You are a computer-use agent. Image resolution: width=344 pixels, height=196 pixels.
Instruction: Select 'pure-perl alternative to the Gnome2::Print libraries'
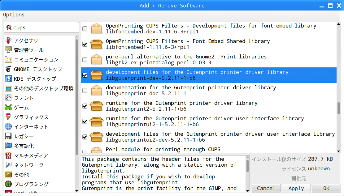coord(186,57)
